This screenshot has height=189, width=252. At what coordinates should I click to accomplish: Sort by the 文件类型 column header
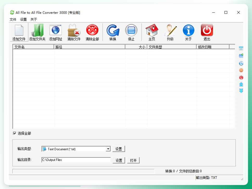click(x=172, y=47)
